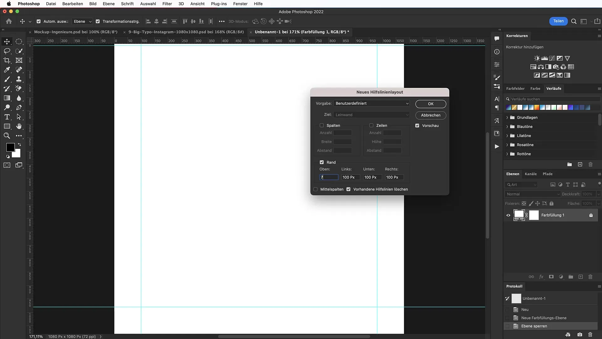The image size is (602, 339).
Task: Click Abbrechen to cancel the dialog
Action: (x=431, y=115)
